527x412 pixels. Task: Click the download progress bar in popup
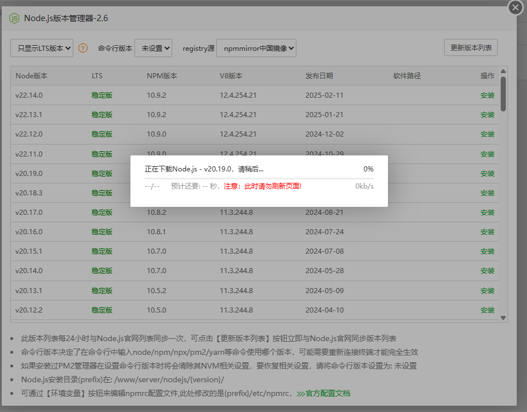259,178
